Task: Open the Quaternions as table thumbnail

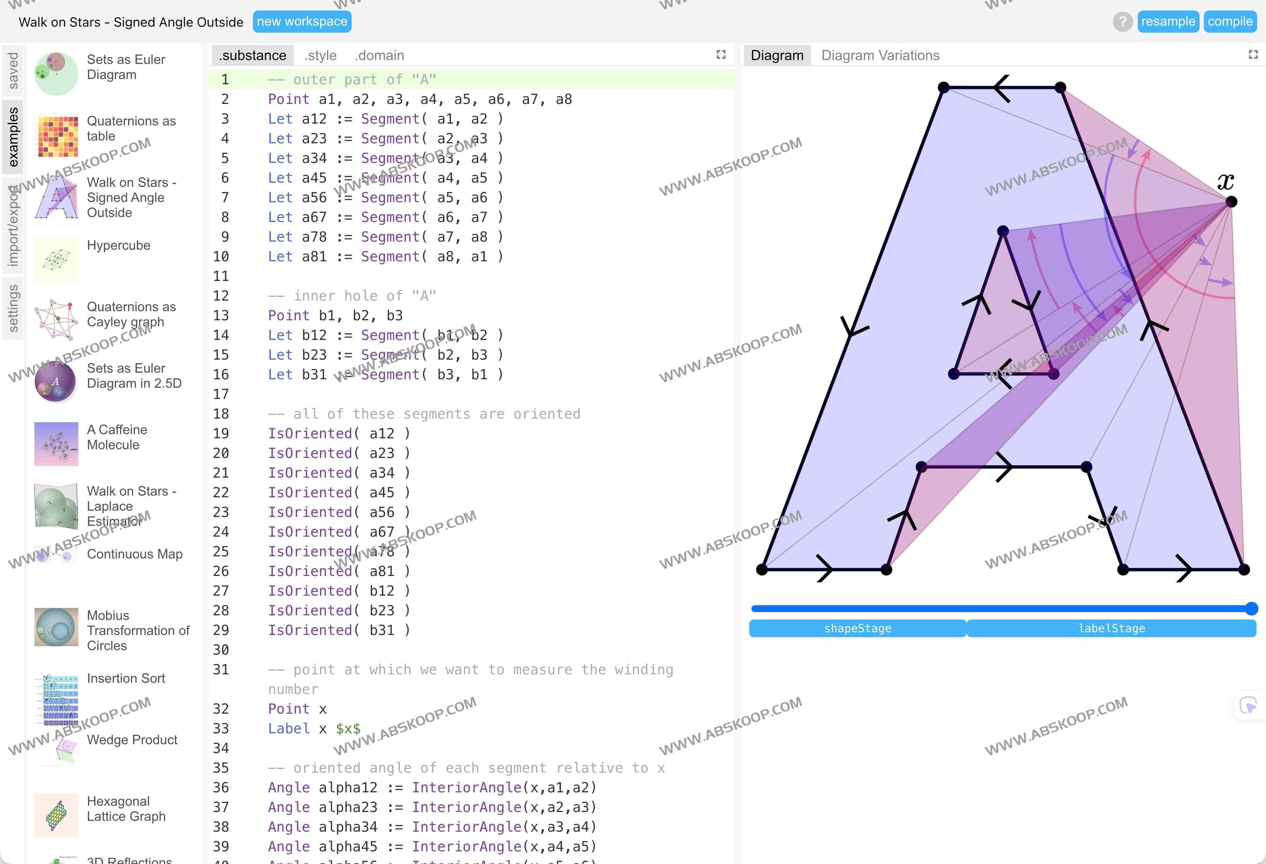Action: coord(56,135)
